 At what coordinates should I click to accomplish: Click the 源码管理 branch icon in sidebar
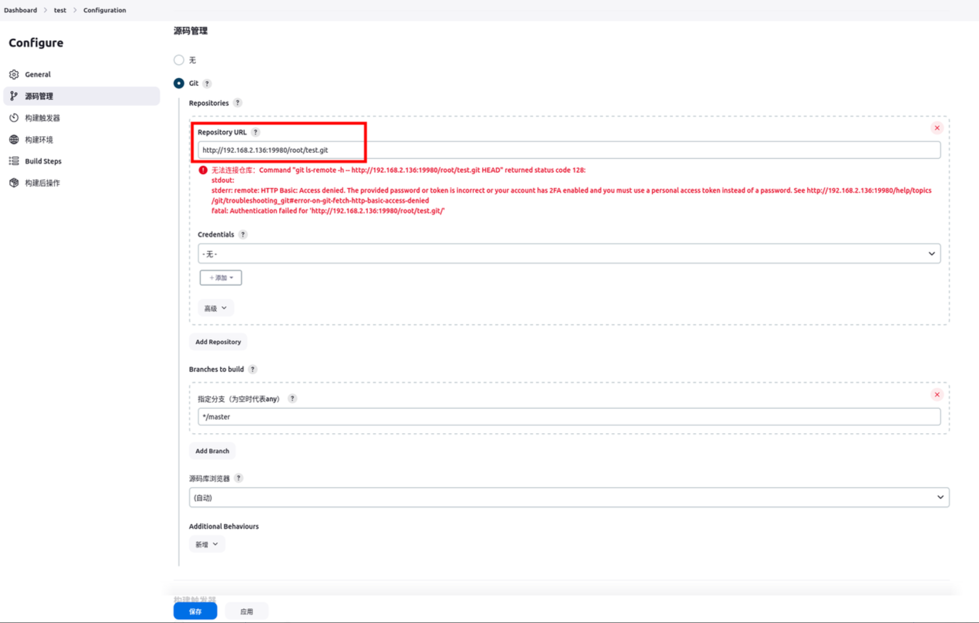tap(14, 96)
